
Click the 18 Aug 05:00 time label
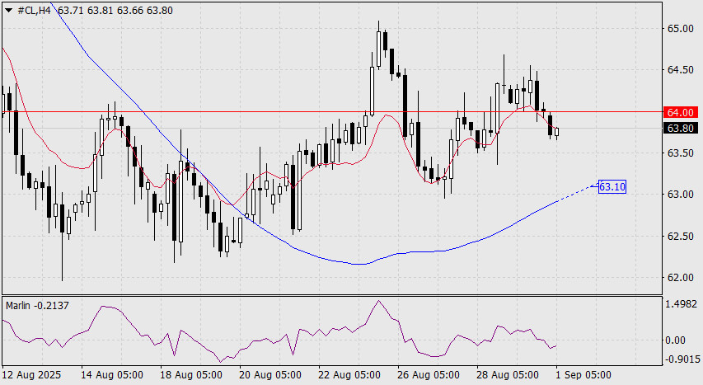(191, 374)
